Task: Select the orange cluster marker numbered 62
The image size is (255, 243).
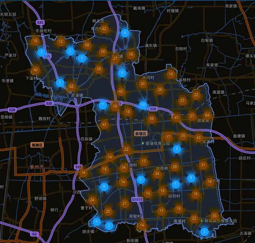Action: (72, 86)
